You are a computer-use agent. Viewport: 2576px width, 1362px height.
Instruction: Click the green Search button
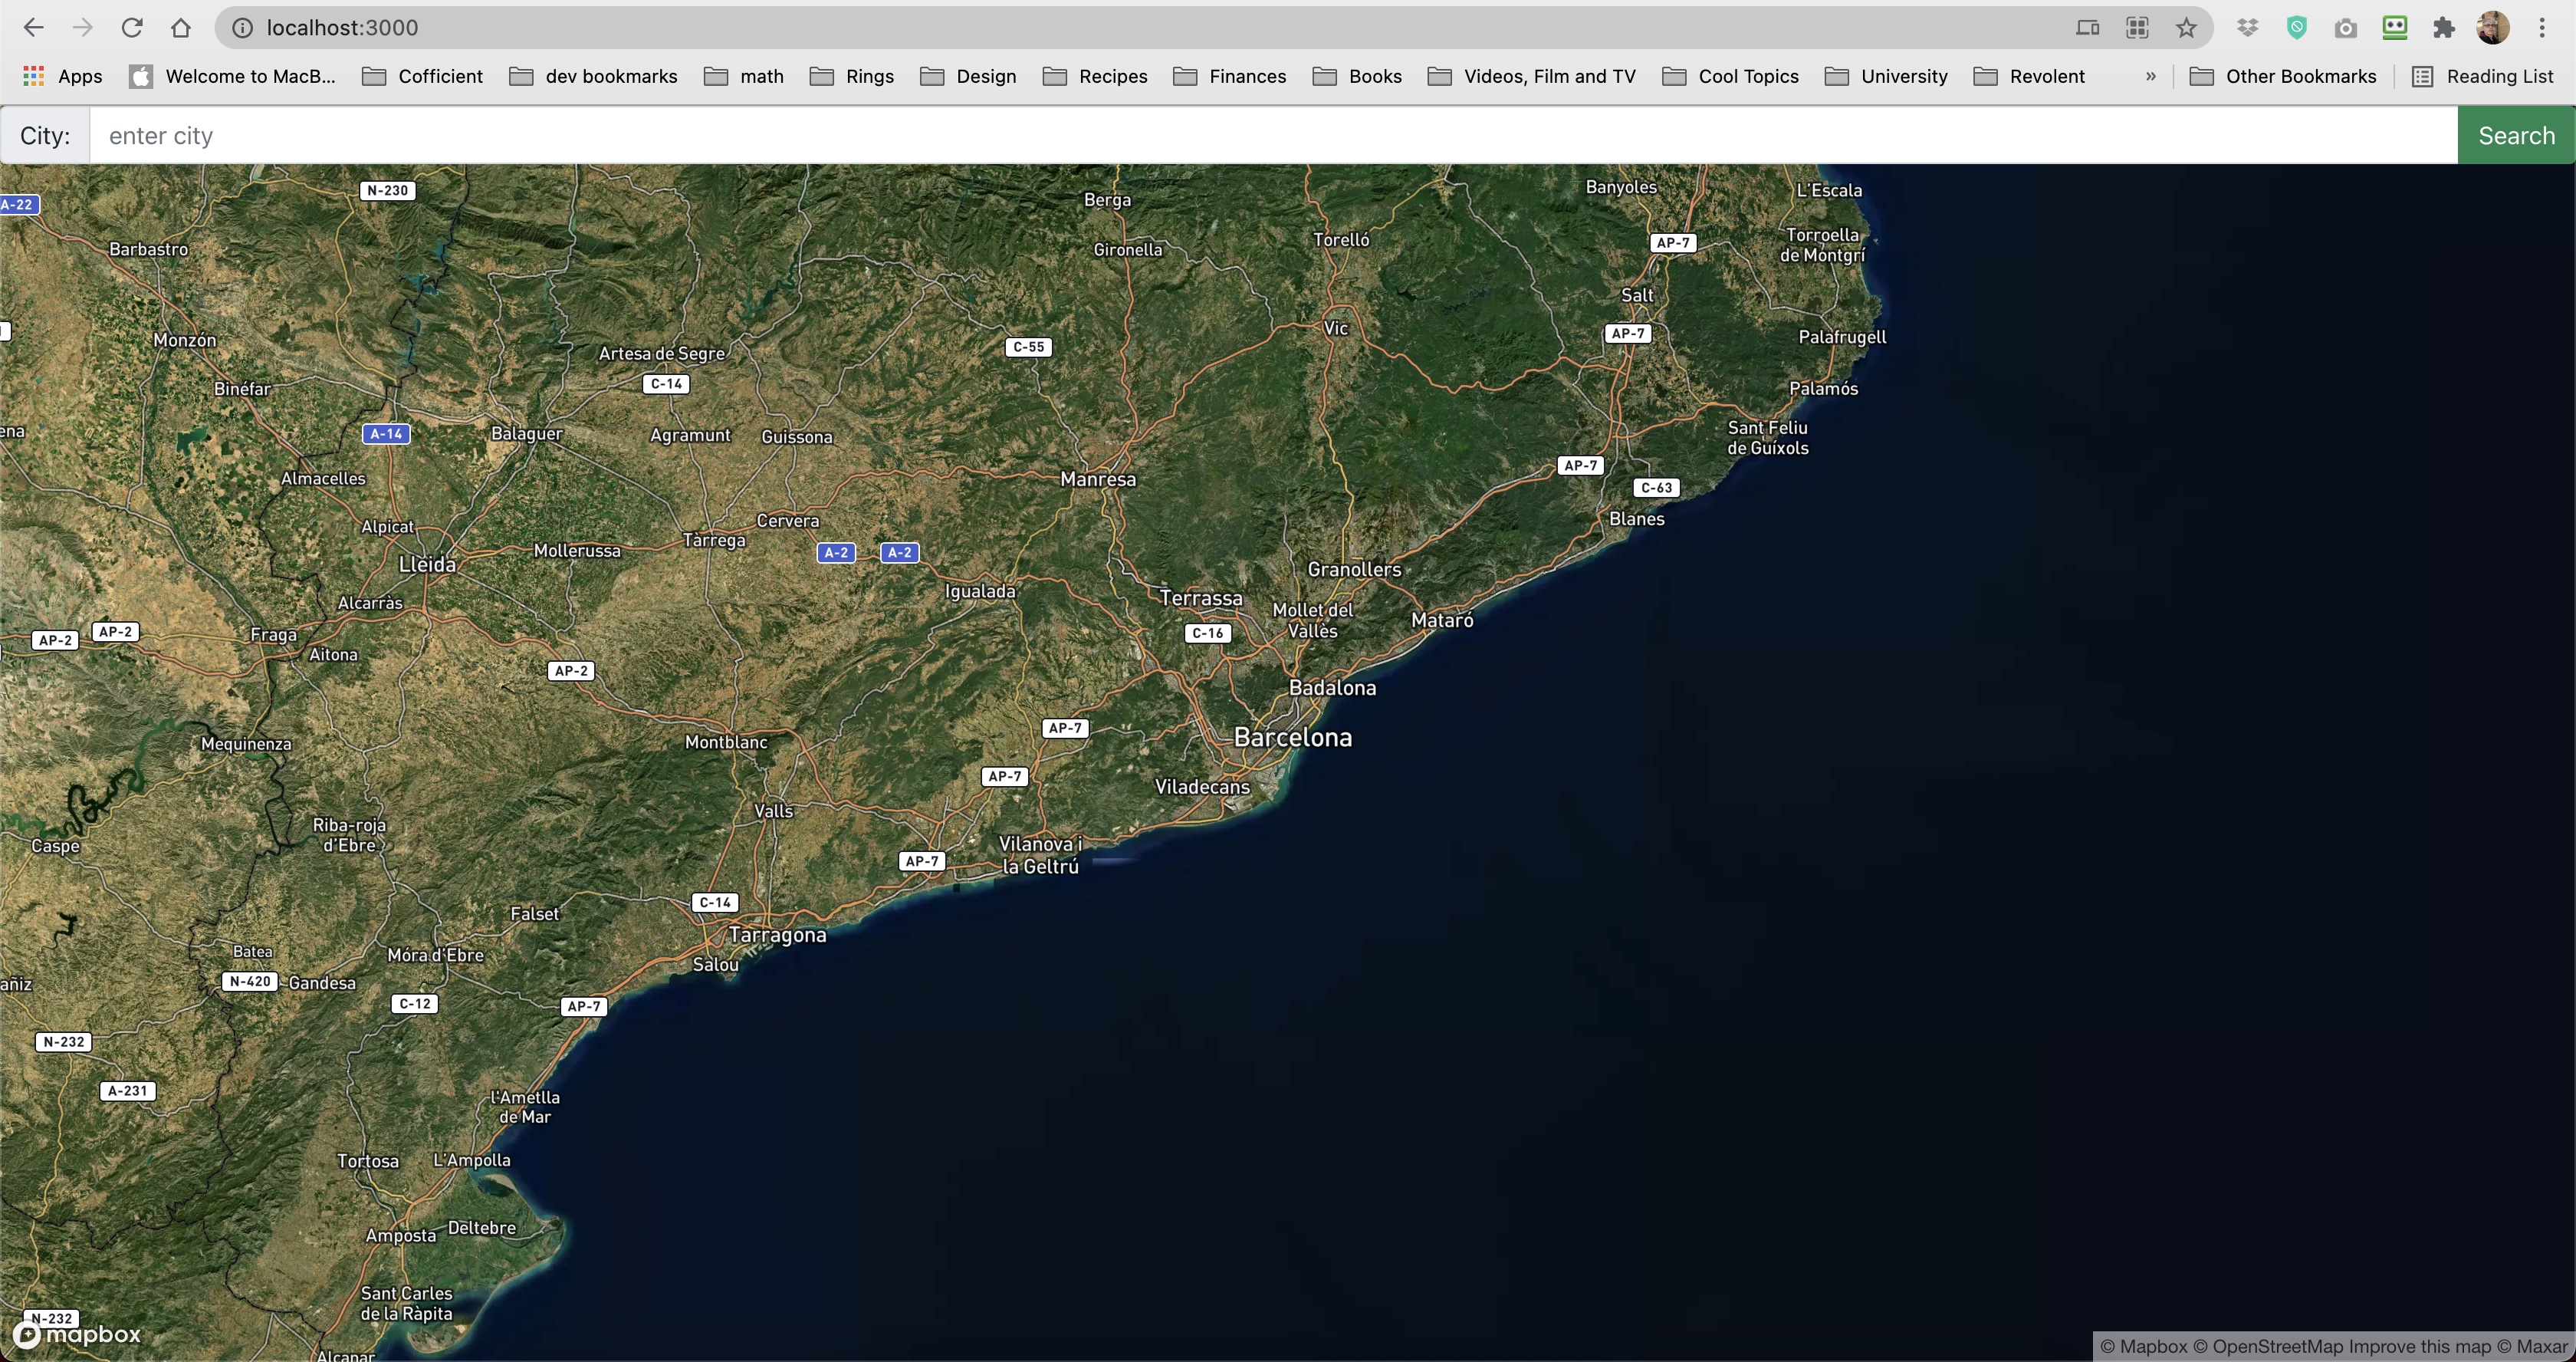point(2516,135)
